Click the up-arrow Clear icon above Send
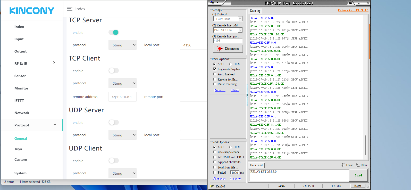This screenshot has height=190, width=411. click(357, 165)
